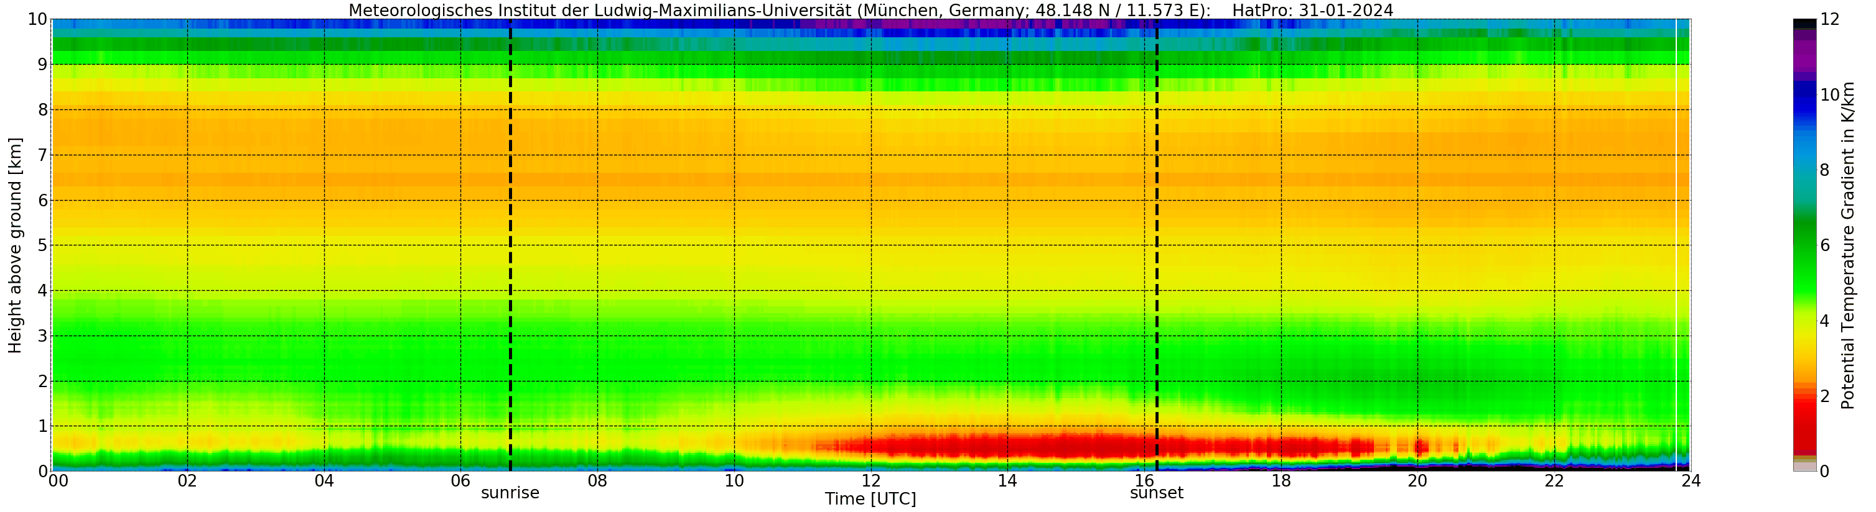Viewport: 1876px width, 512px height.
Task: Click the '06' time axis tick label
Action: point(461,481)
